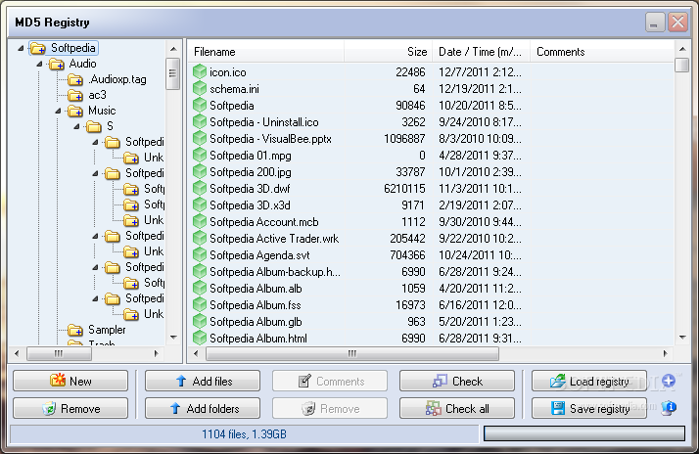
Task: Click the folder icon of the Audio node
Action: [57, 65]
